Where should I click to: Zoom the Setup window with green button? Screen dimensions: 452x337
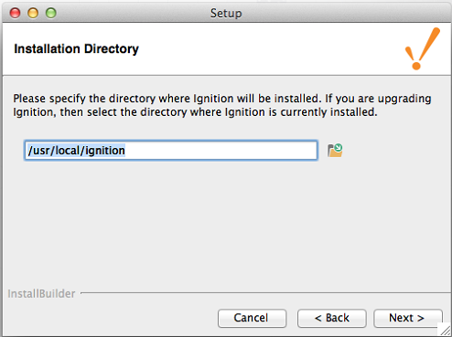tap(51, 13)
